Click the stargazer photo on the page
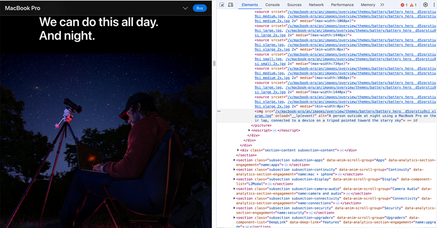437x228 pixels. [x=106, y=141]
